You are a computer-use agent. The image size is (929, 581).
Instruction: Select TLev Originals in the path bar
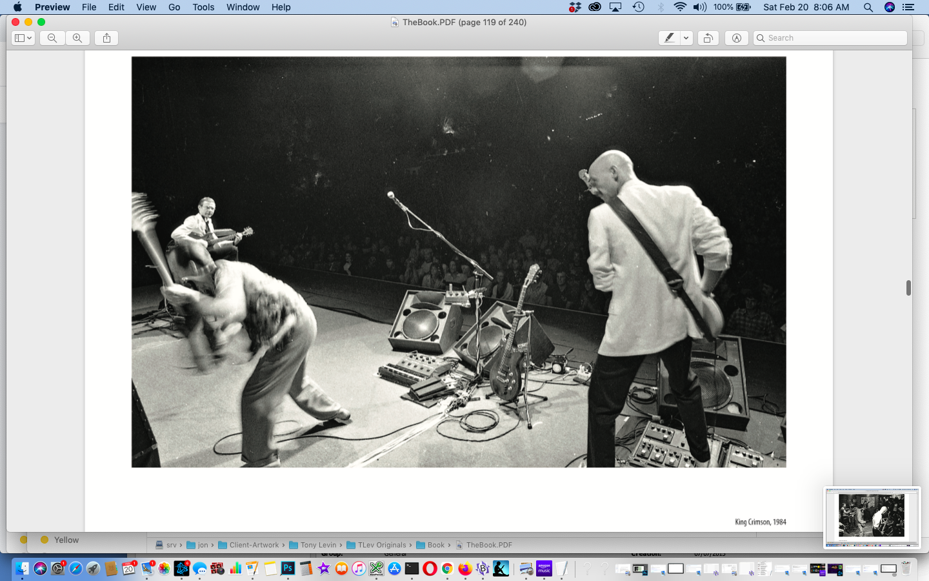[377, 545]
